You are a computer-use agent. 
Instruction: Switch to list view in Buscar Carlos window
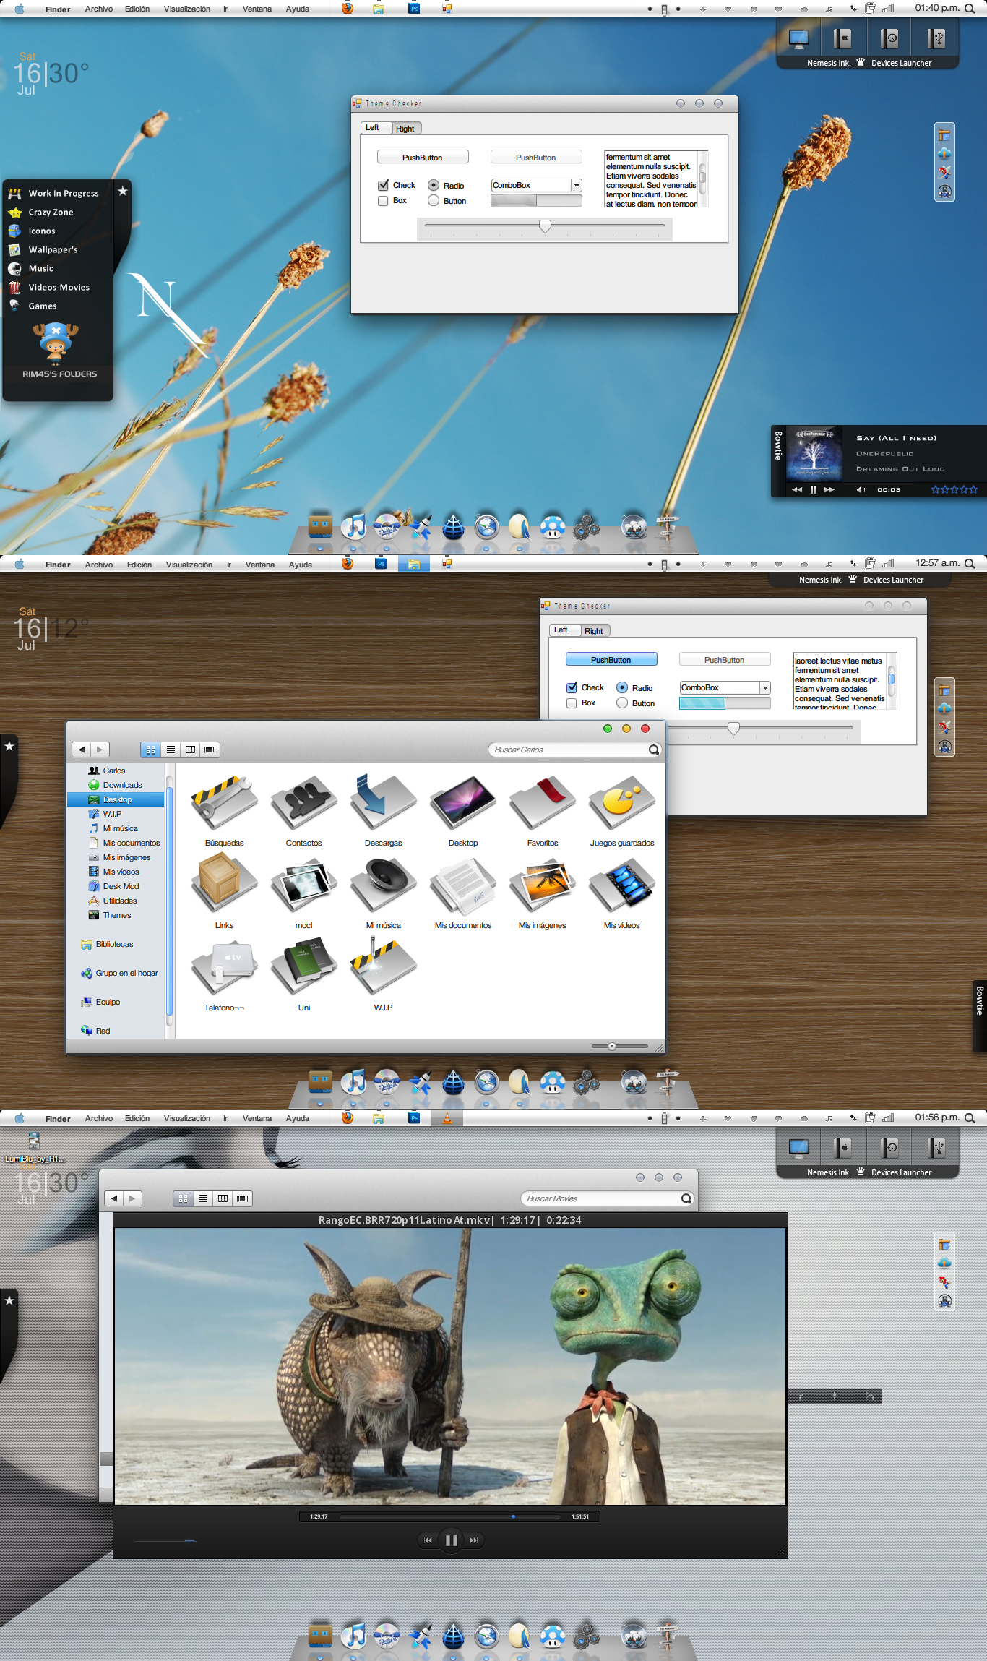(x=171, y=750)
